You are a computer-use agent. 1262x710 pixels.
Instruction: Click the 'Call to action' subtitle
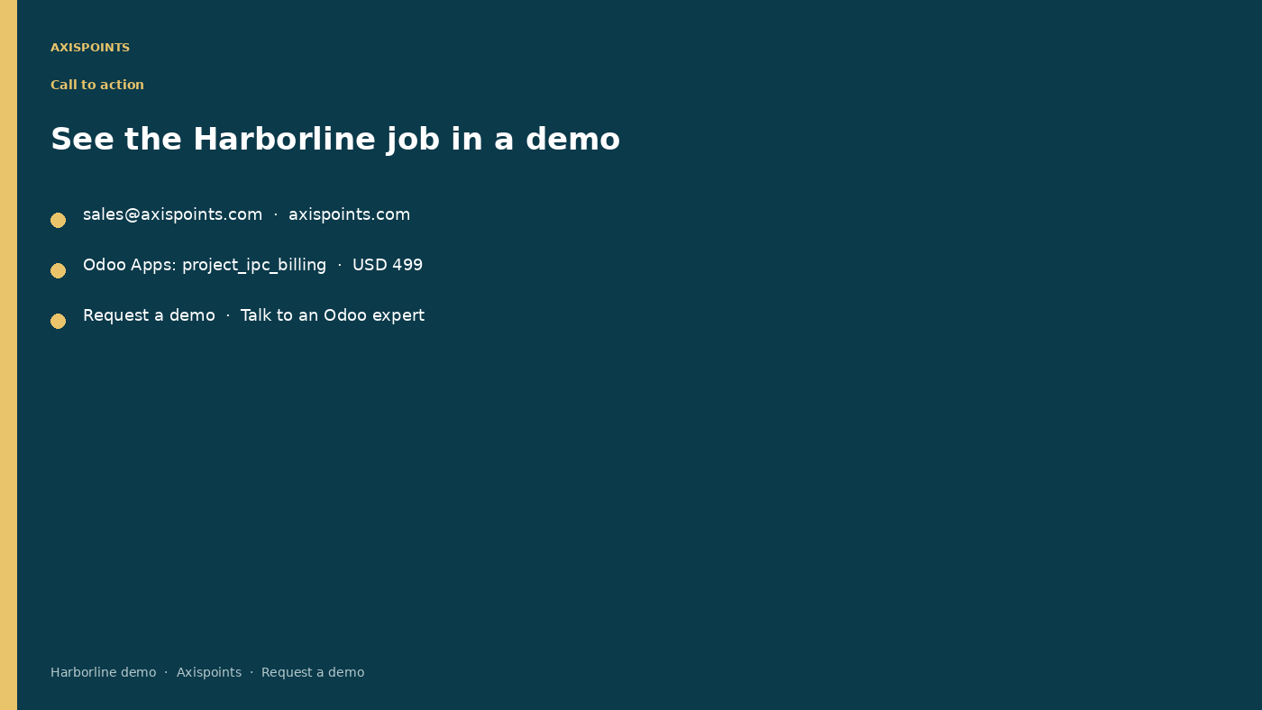point(97,85)
